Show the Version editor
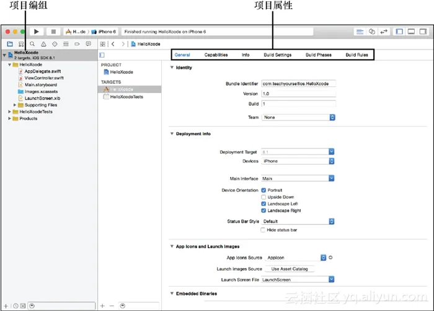Screen dimensions: 434x311 coord(384,32)
